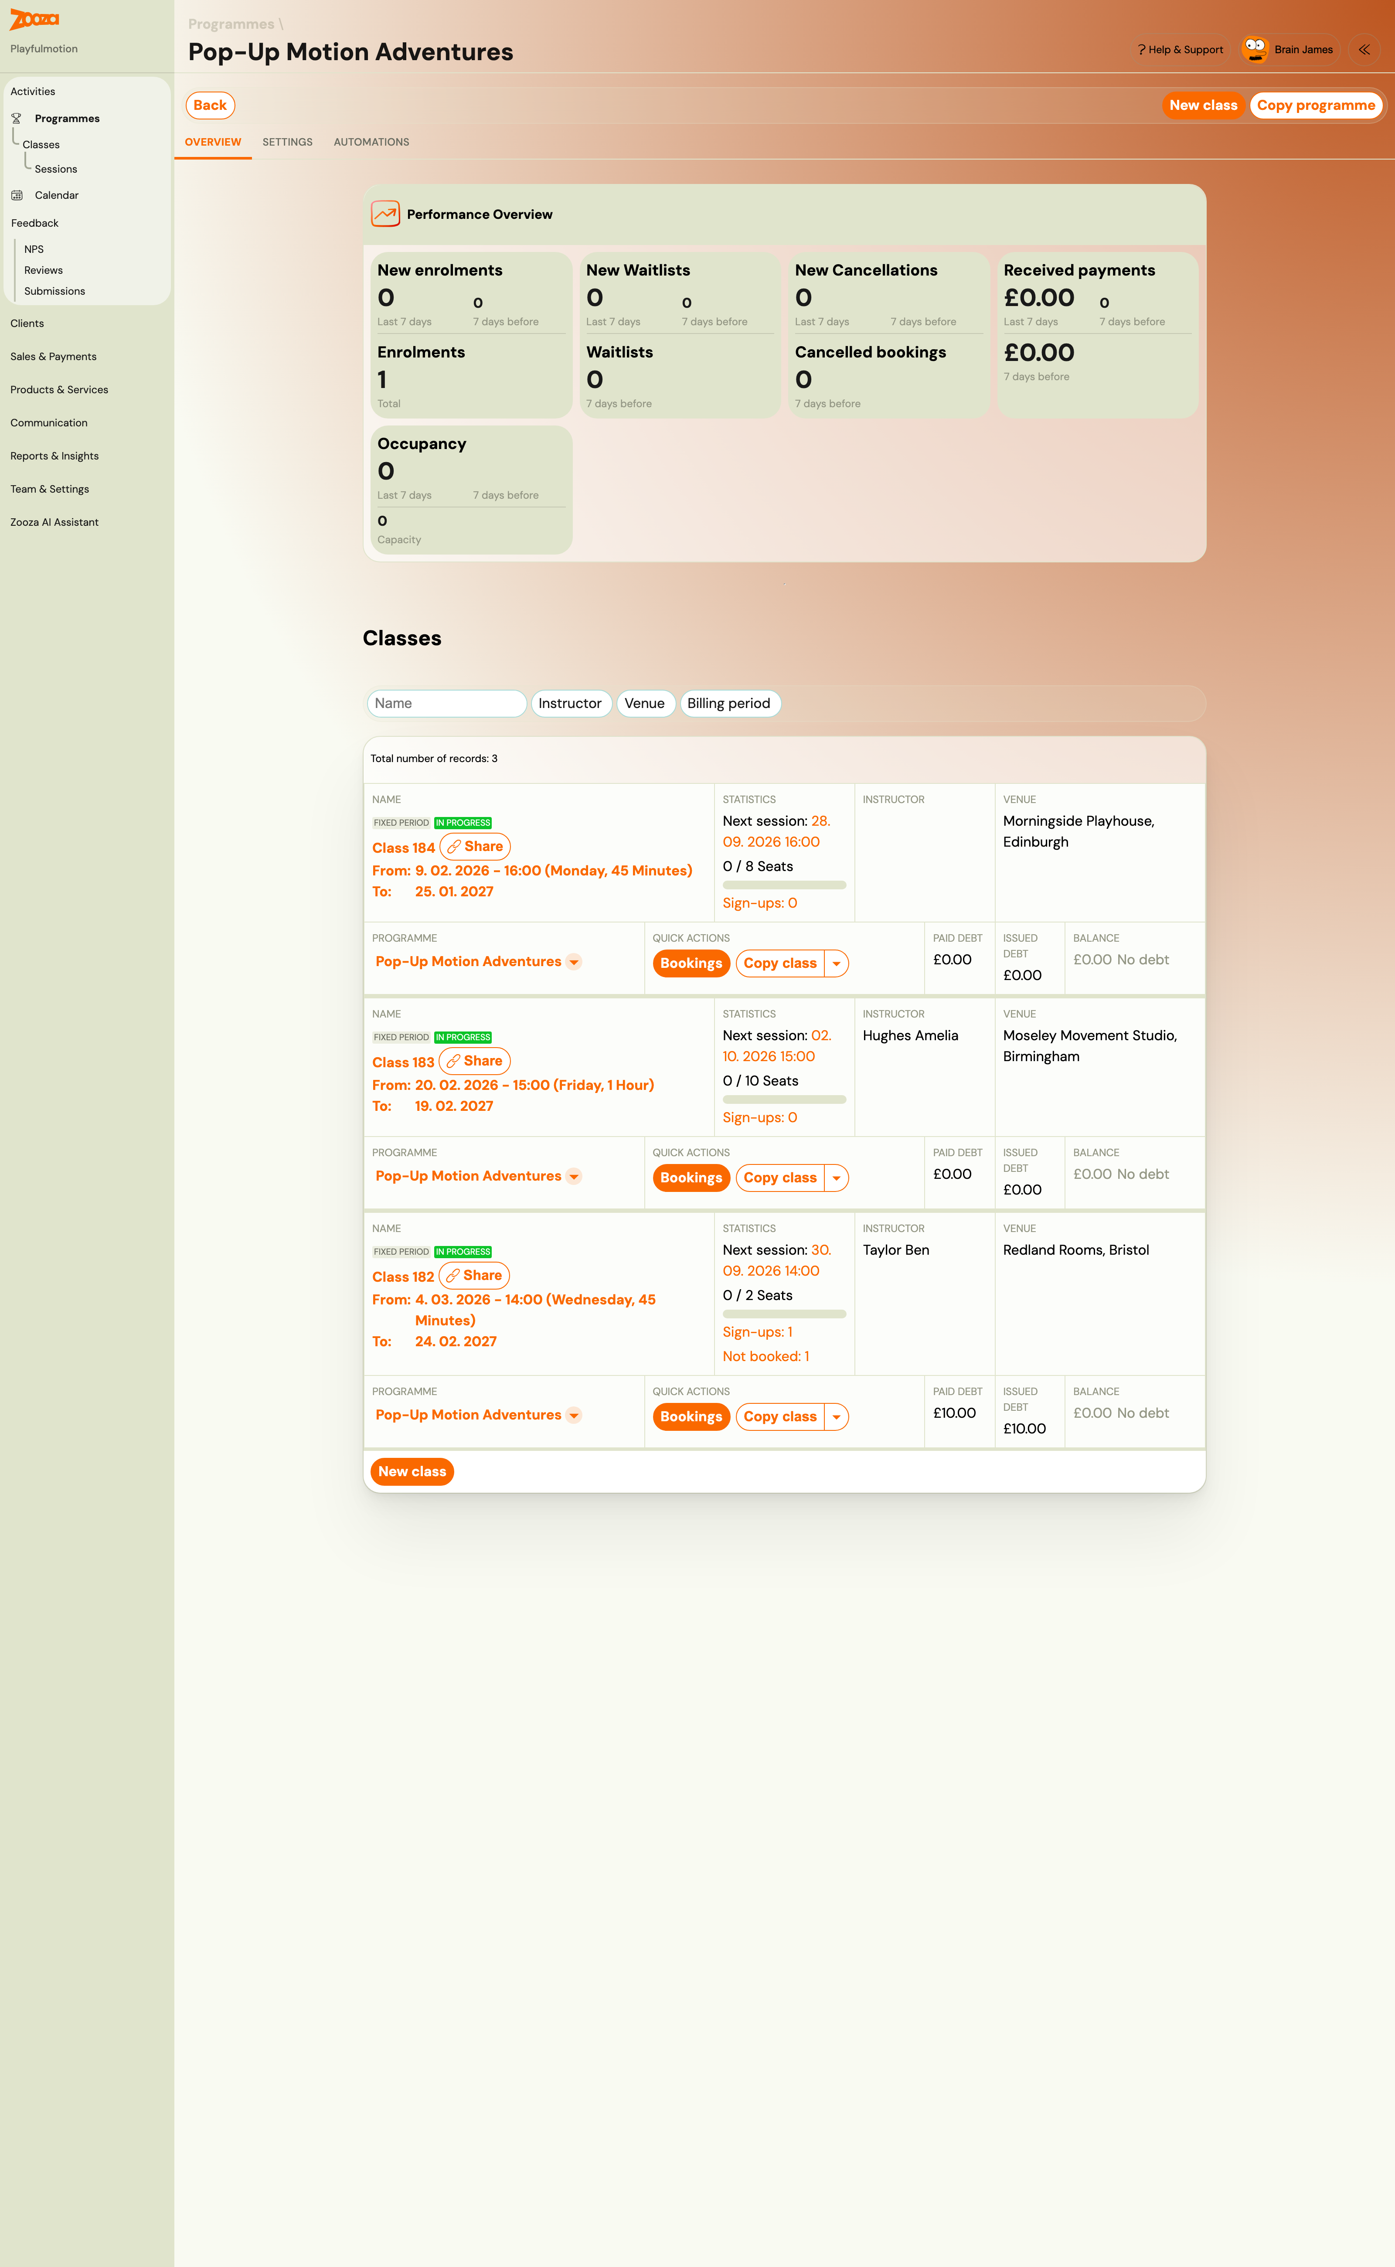Image resolution: width=1395 pixels, height=2267 pixels.
Task: Expand programme dropdown arrow in Class 184 row
Action: (574, 962)
